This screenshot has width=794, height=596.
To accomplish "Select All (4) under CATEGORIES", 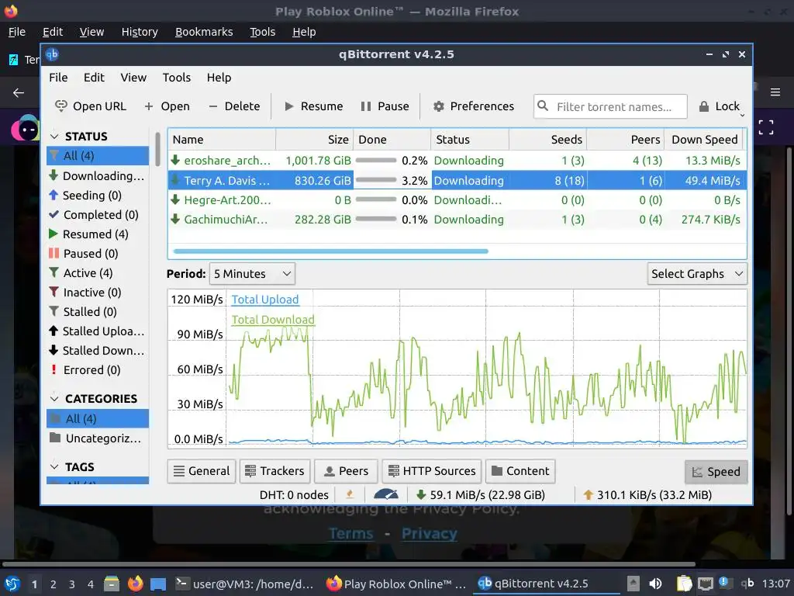I will pyautogui.click(x=98, y=418).
